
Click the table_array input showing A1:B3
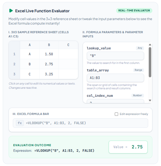point(115,78)
